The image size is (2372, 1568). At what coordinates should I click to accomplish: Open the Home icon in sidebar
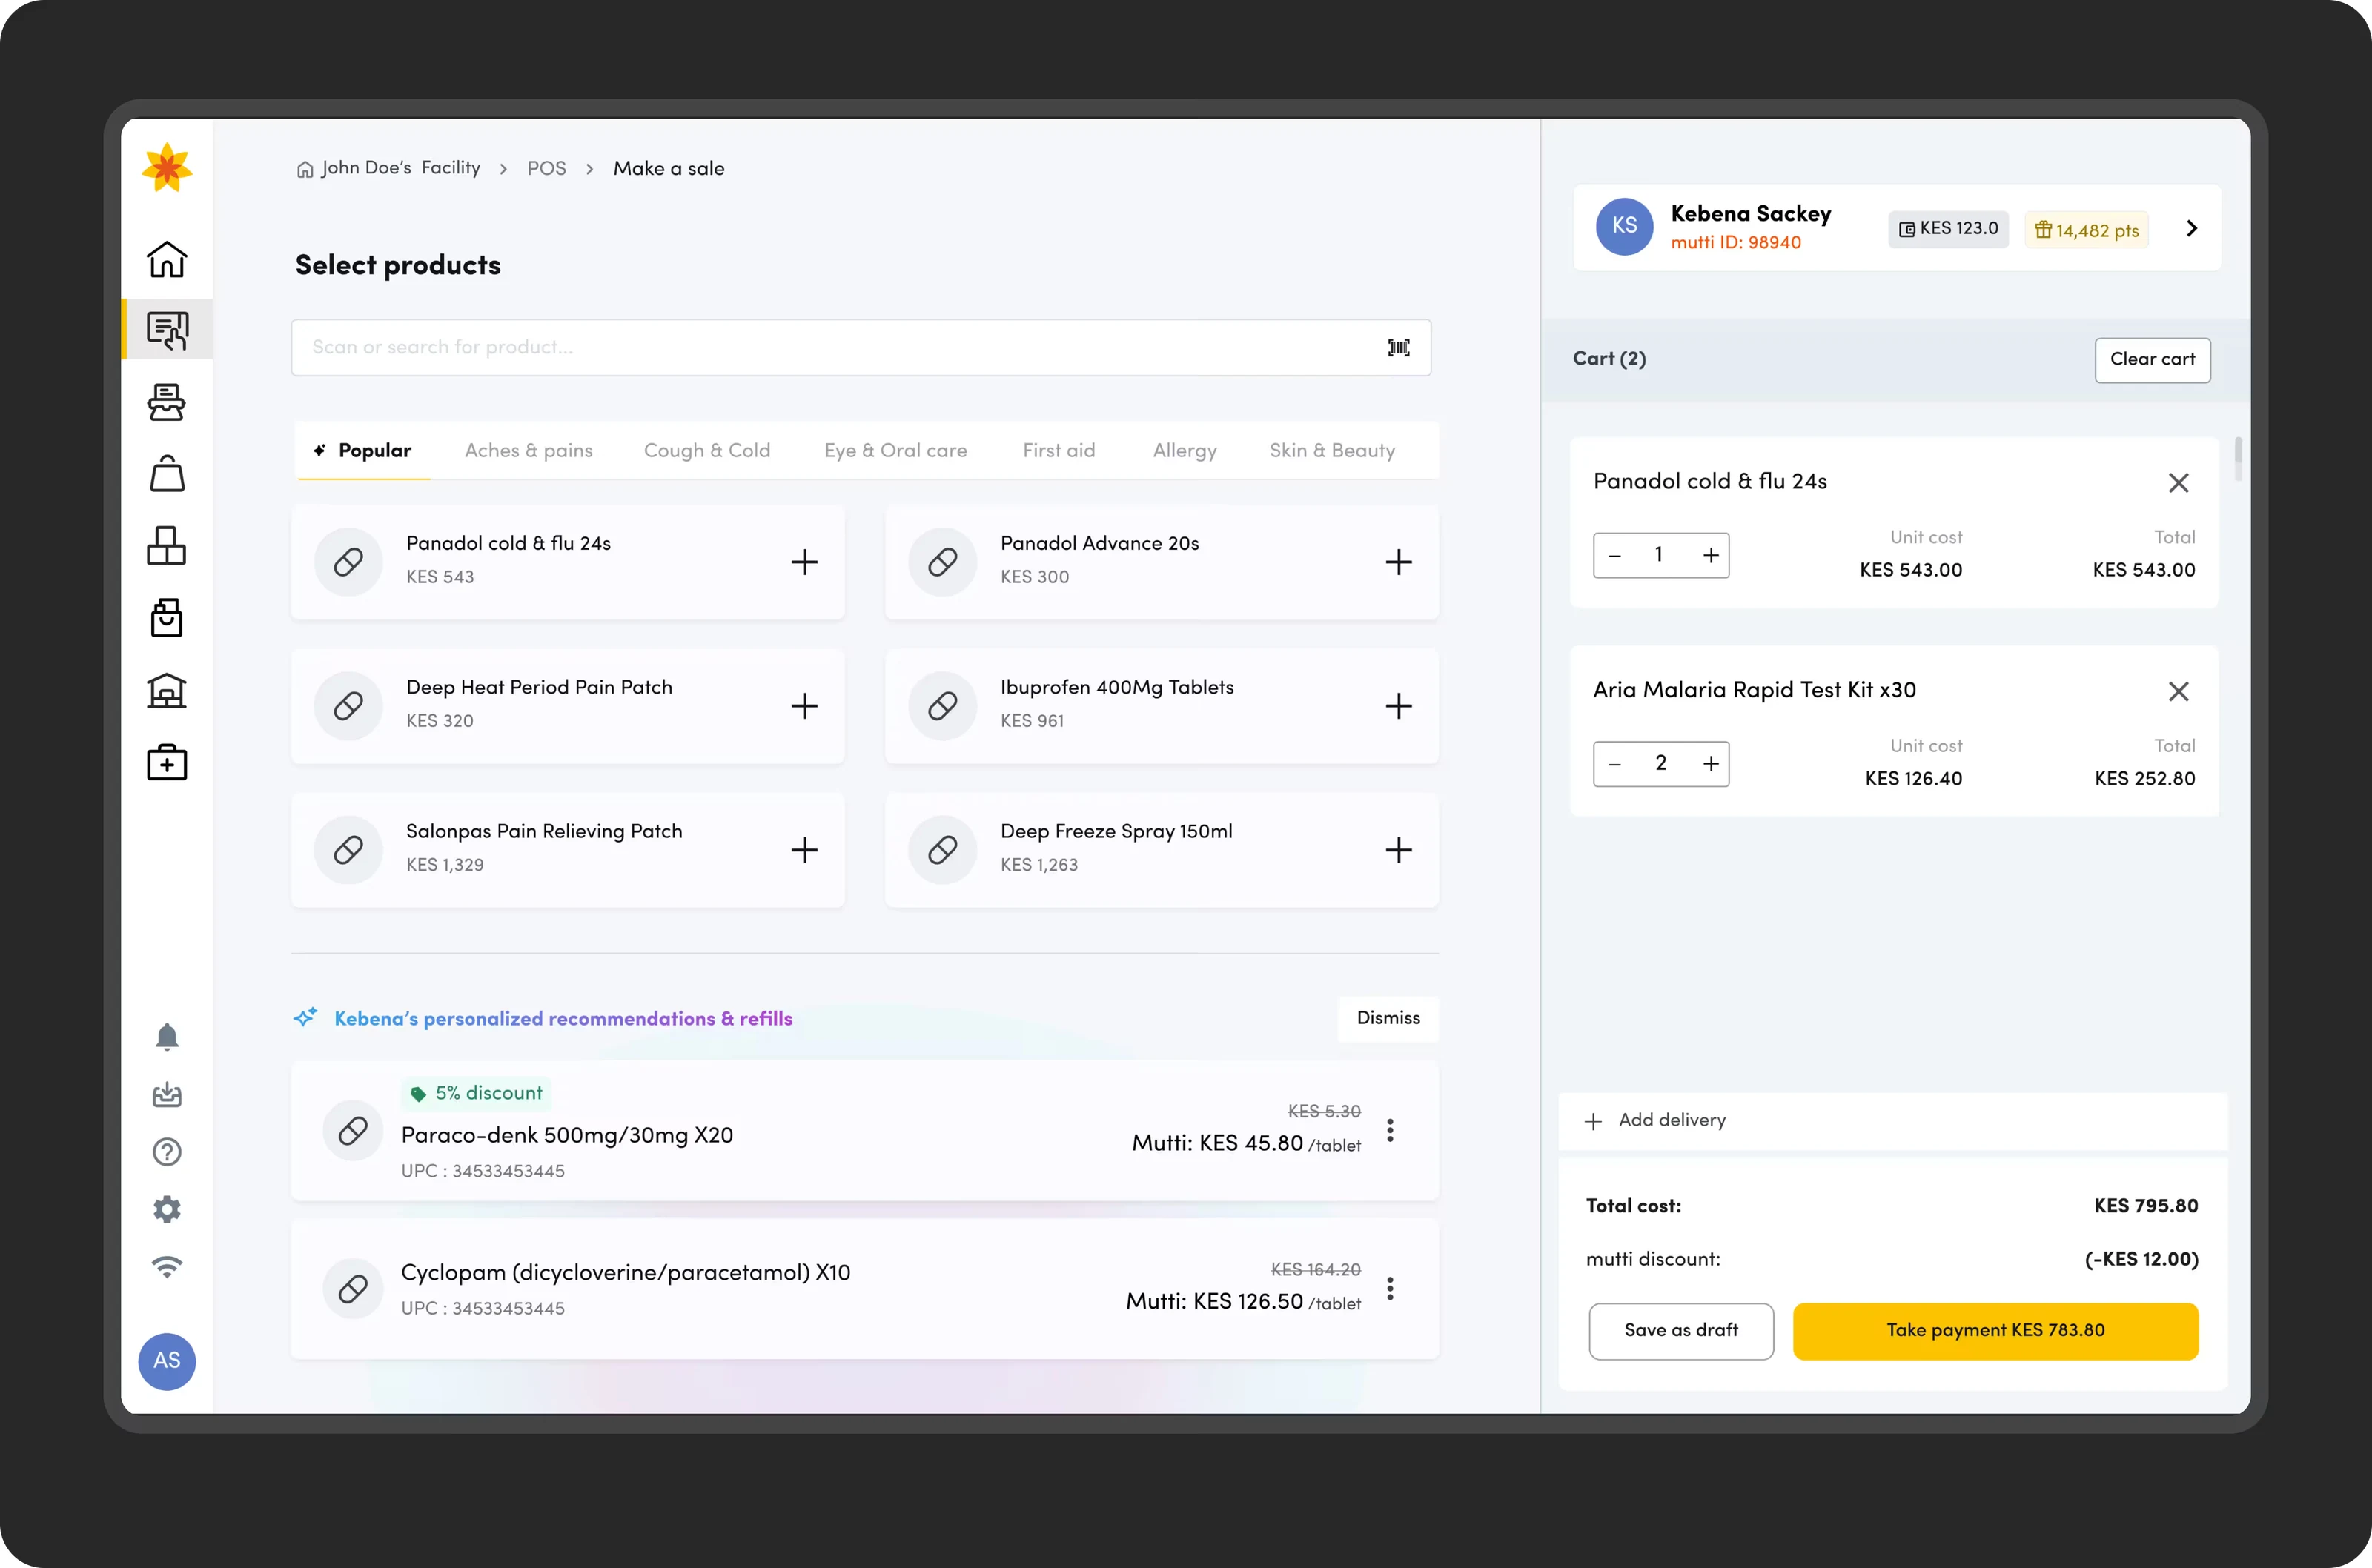click(166, 259)
